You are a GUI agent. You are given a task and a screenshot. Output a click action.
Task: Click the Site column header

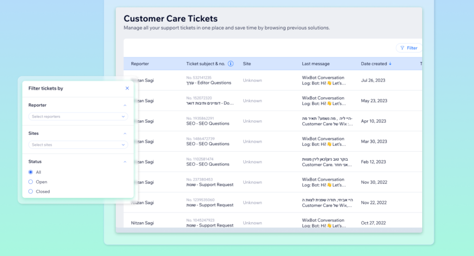(247, 64)
